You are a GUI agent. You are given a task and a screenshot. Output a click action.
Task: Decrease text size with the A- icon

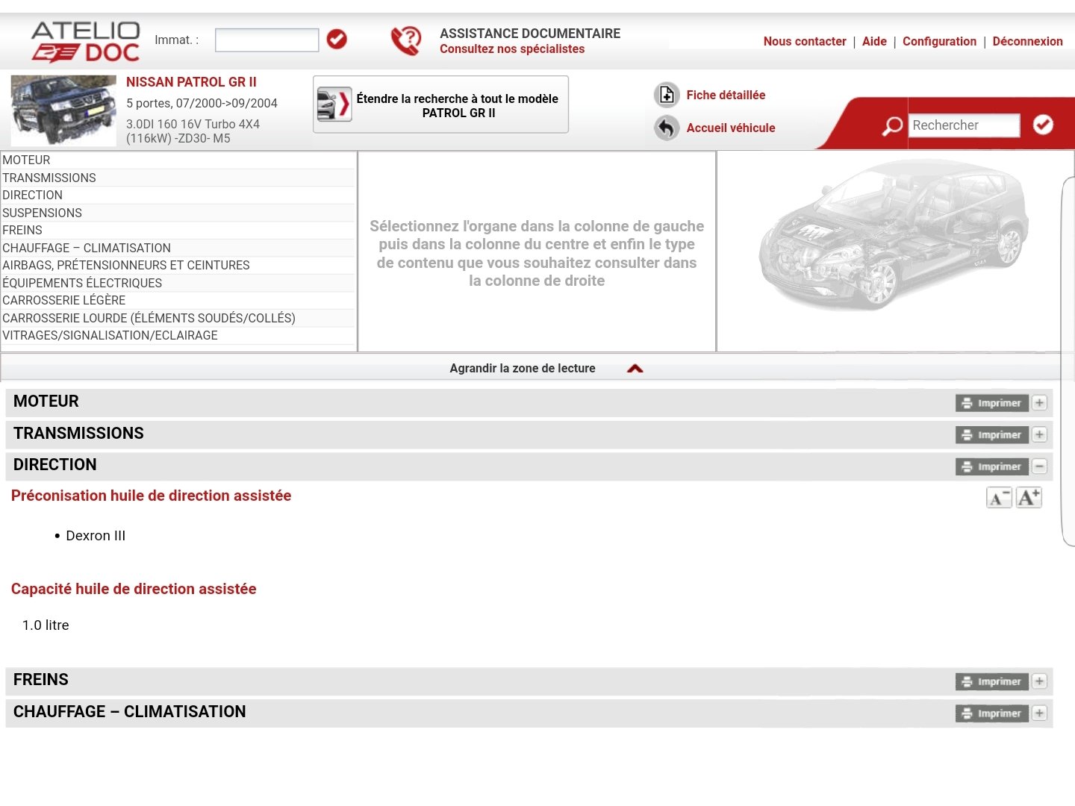pos(999,498)
